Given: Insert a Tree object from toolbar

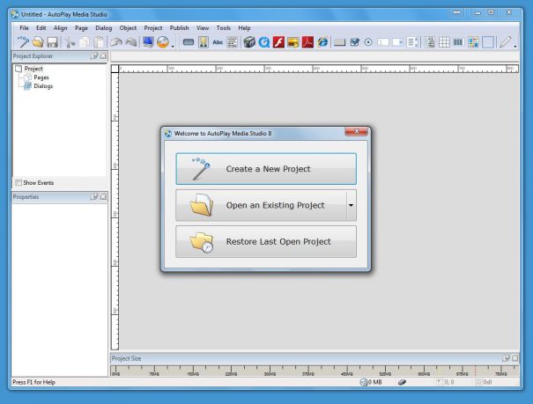Looking at the screenshot, I should (x=429, y=42).
